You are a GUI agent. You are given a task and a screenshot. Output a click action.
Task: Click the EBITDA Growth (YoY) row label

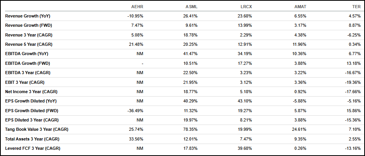tap(26, 54)
